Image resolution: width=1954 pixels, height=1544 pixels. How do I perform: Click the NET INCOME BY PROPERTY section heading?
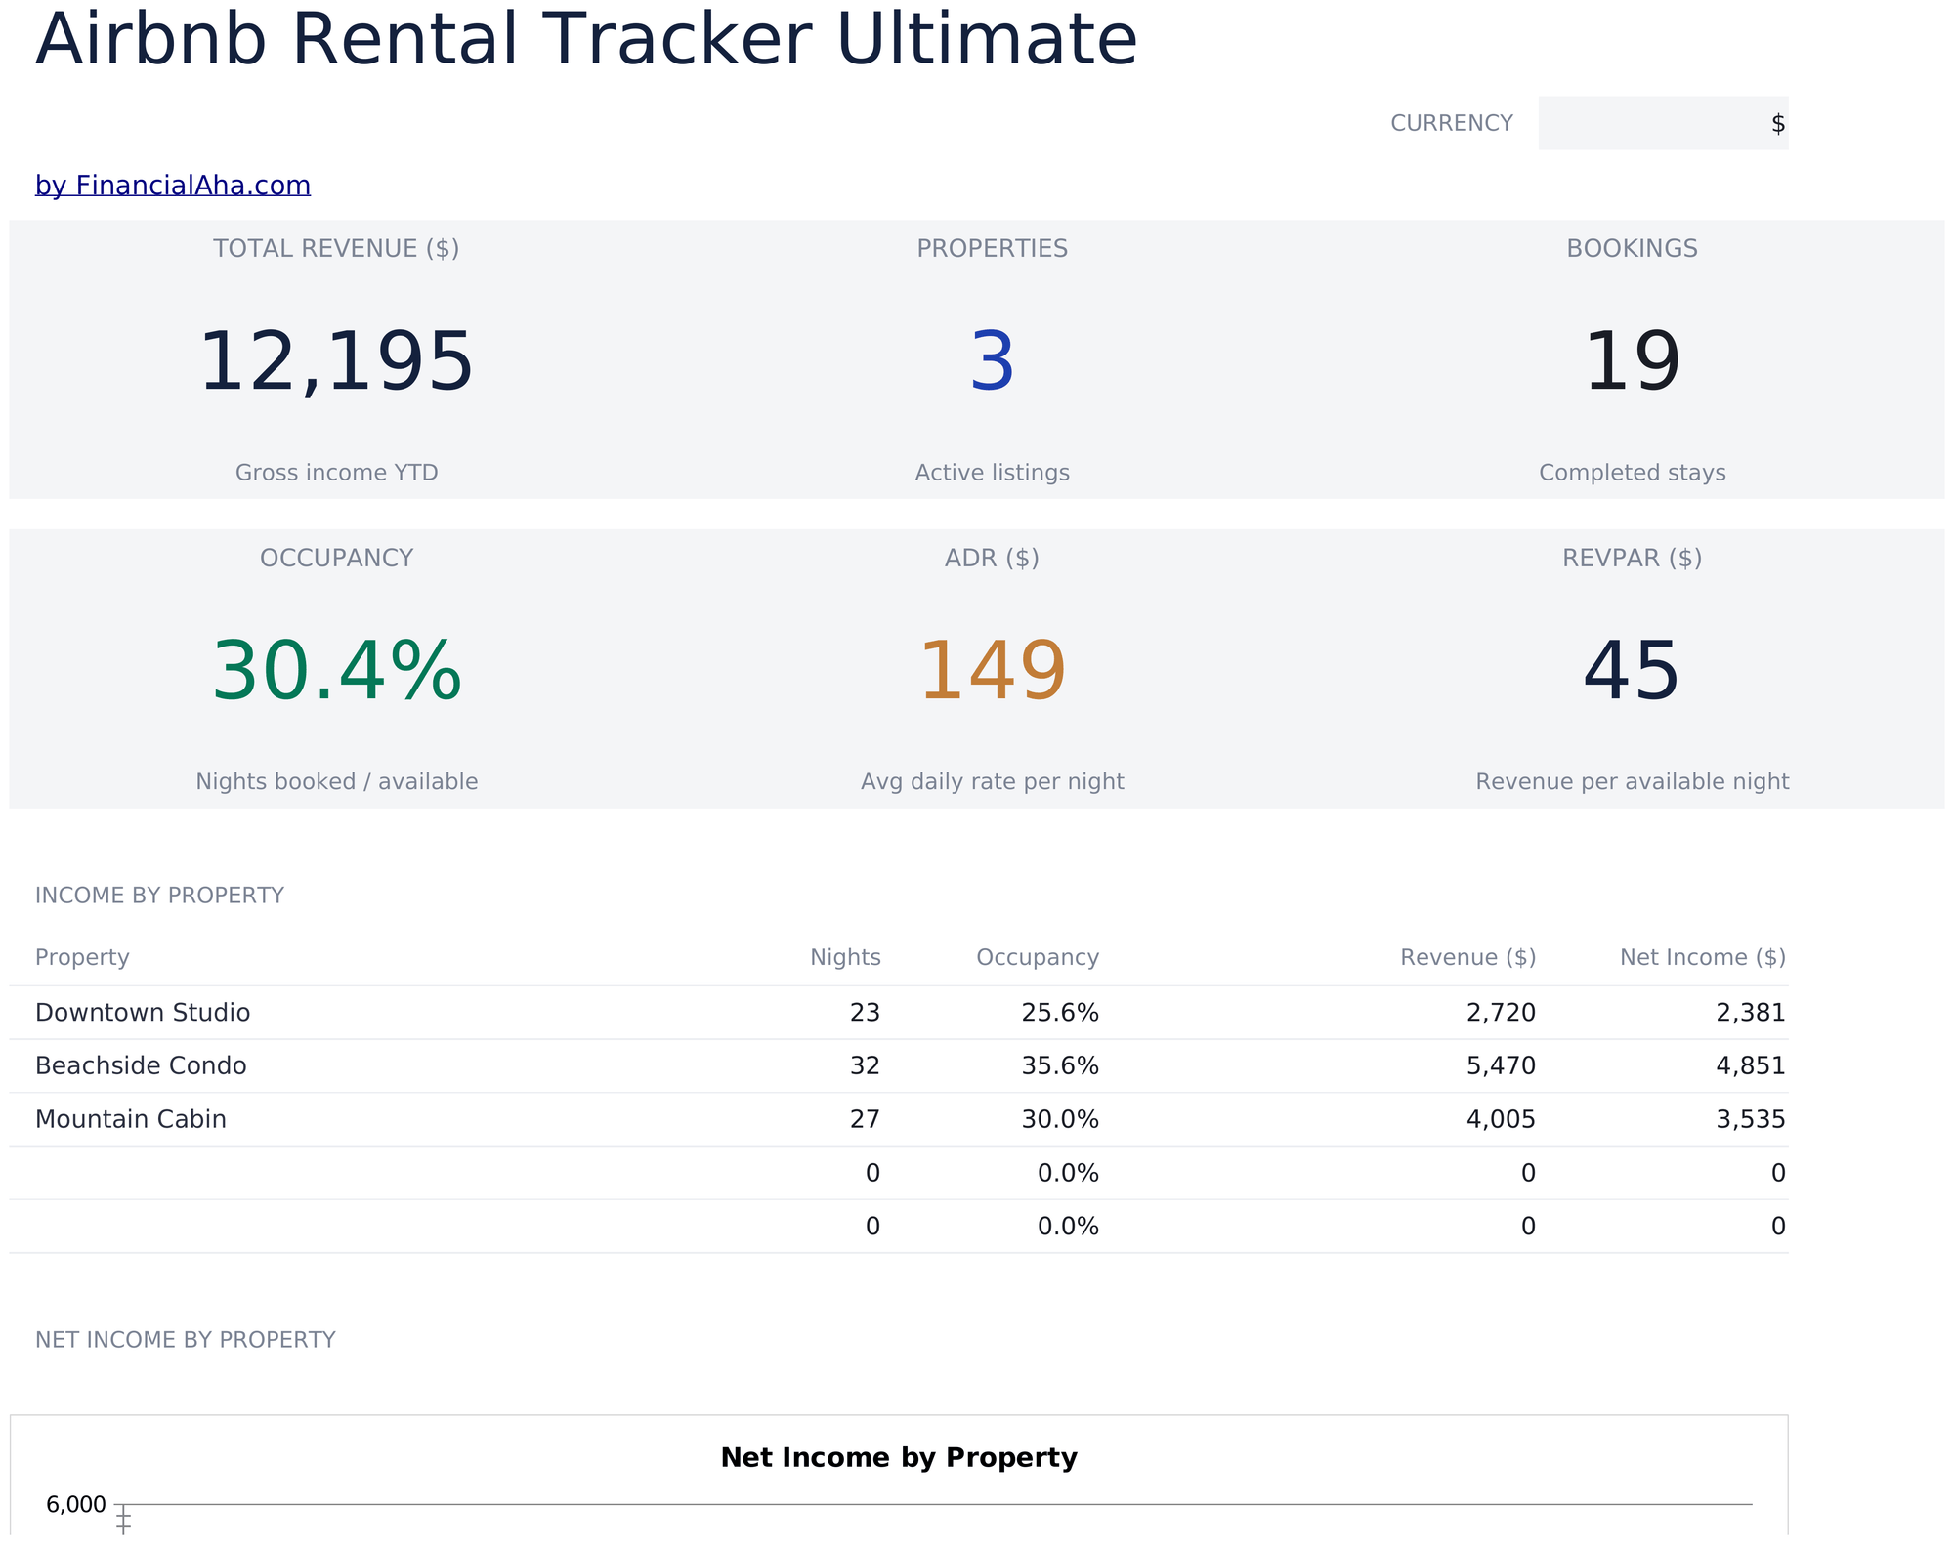coord(186,1340)
